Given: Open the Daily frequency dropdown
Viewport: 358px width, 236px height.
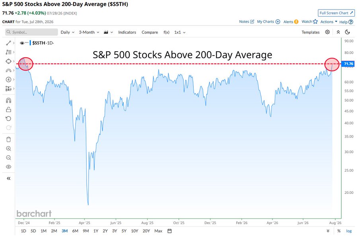Looking at the screenshot, I should coord(68,32).
